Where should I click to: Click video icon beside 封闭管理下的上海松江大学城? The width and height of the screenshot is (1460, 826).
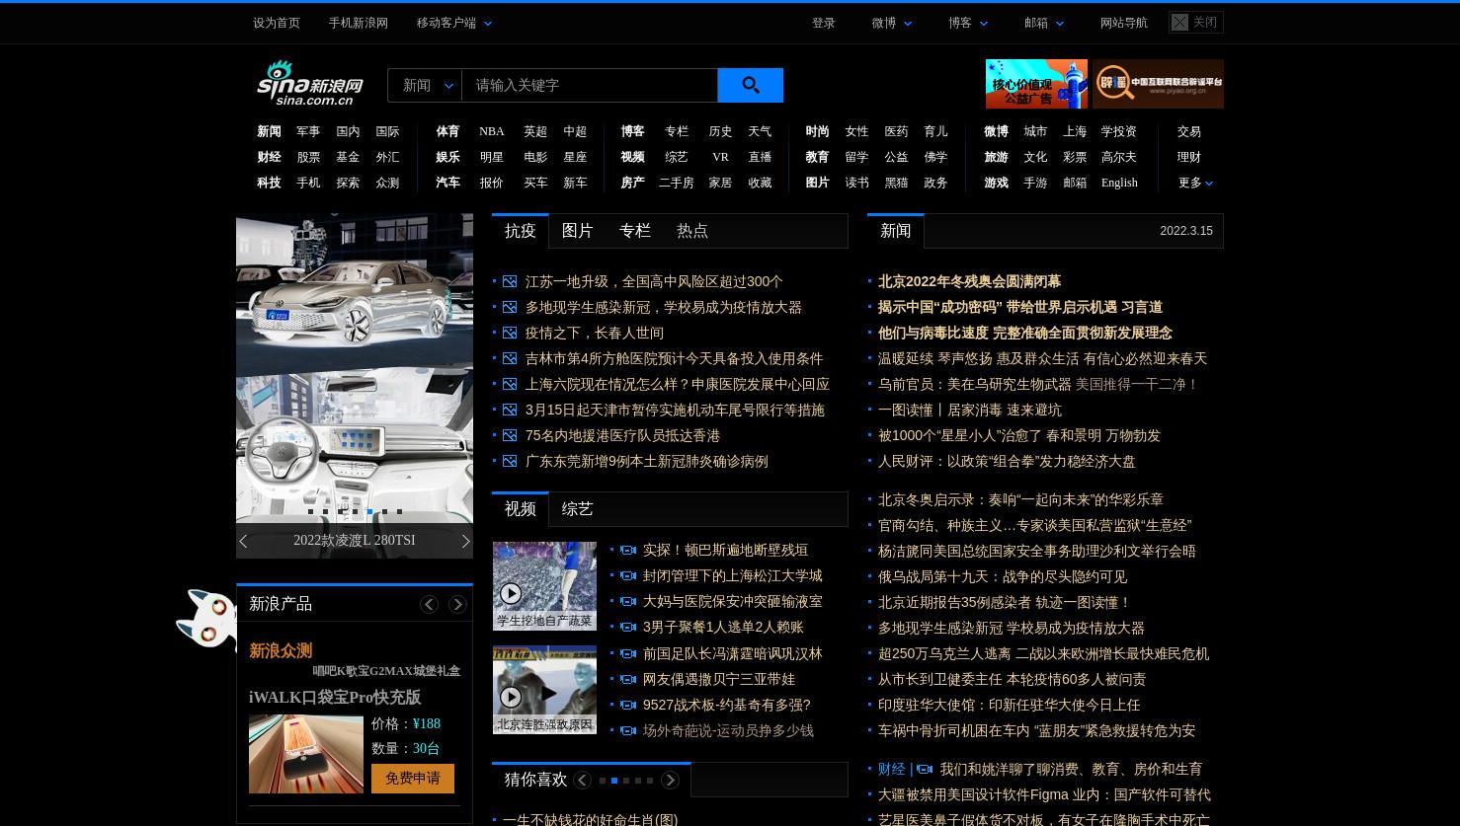click(x=627, y=576)
